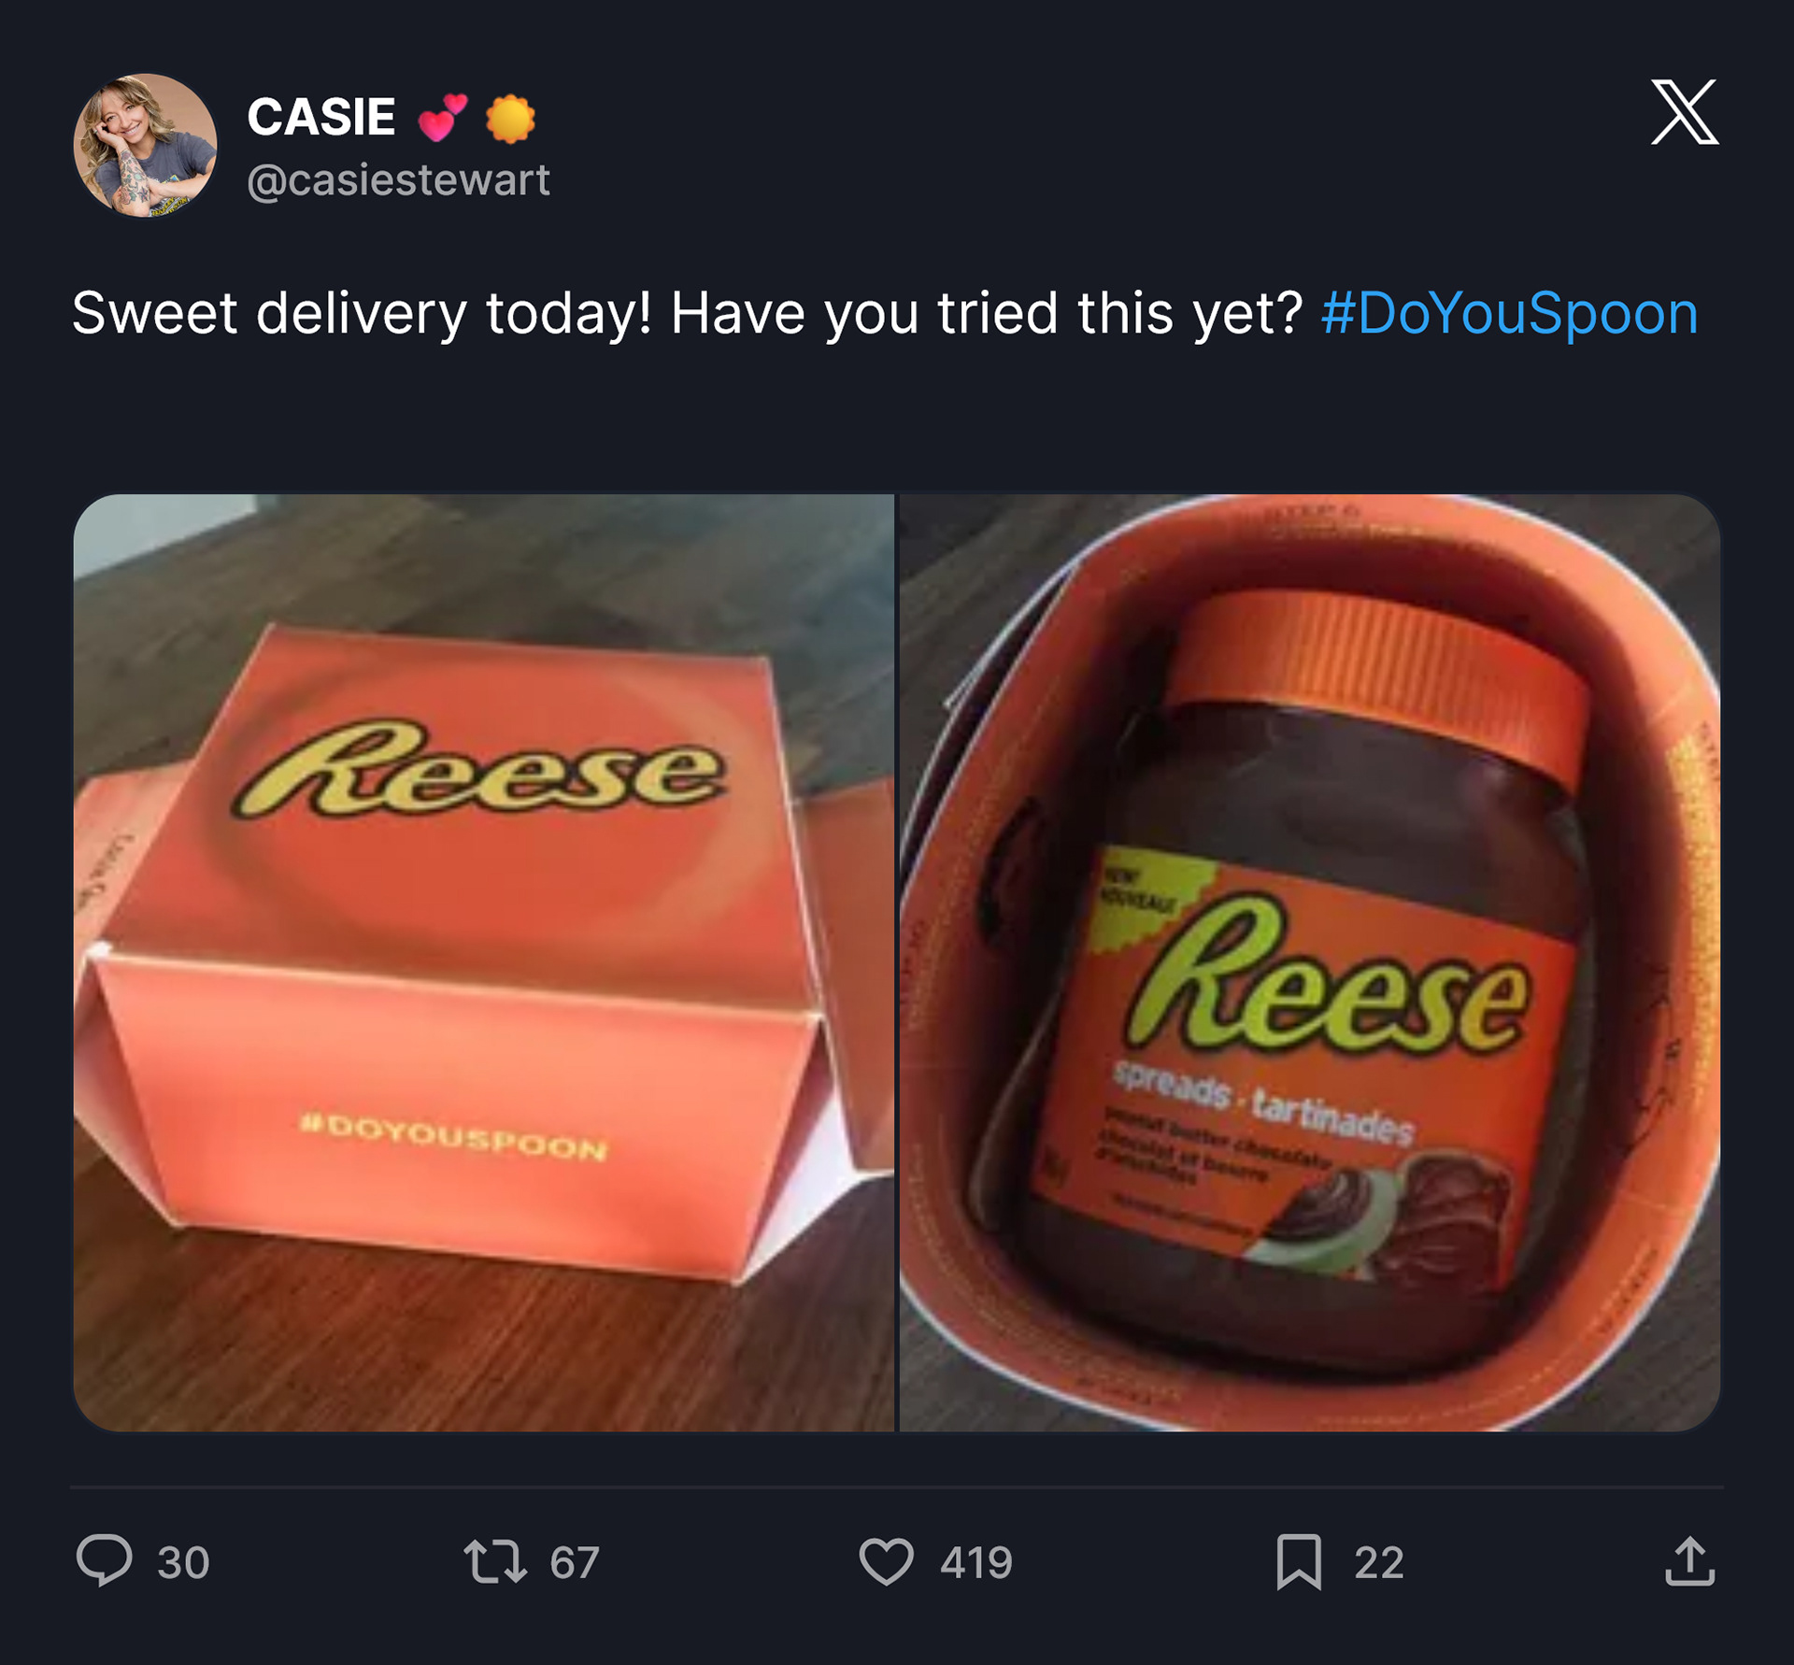Click the share upload arrow icon

[1689, 1561]
